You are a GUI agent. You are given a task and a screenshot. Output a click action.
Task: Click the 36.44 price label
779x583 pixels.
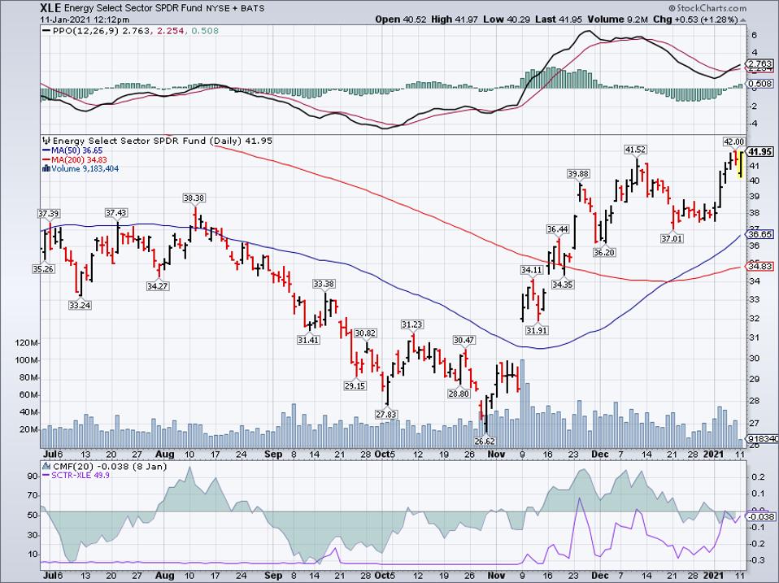click(558, 229)
